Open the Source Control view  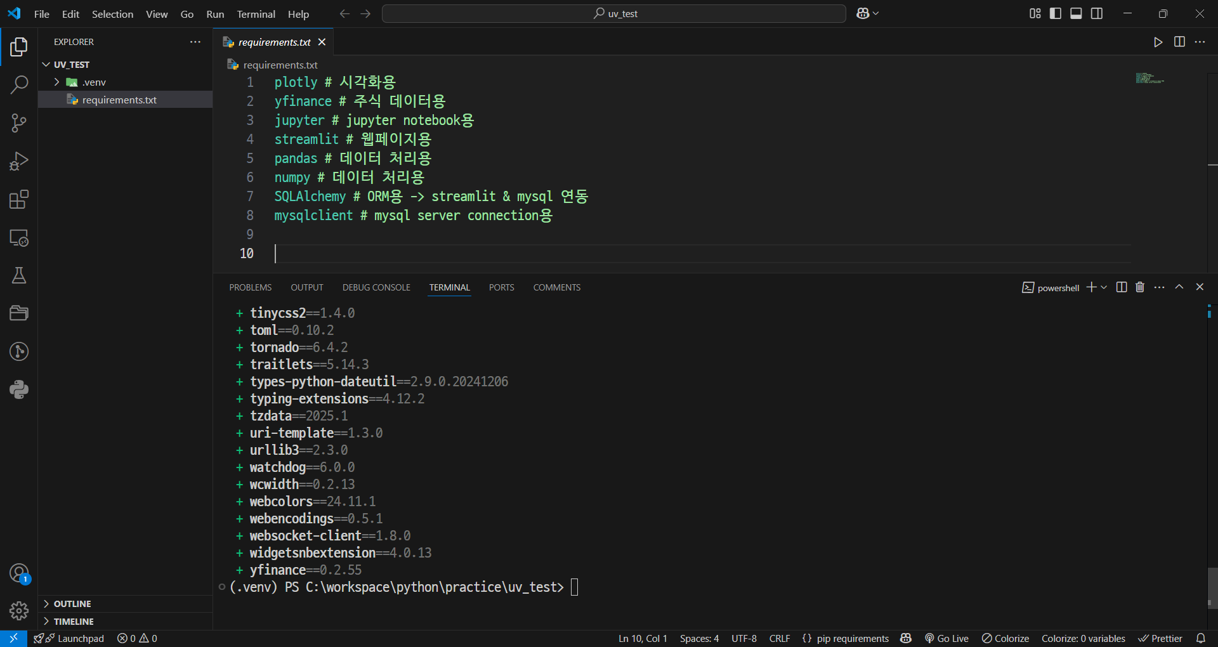(19, 123)
